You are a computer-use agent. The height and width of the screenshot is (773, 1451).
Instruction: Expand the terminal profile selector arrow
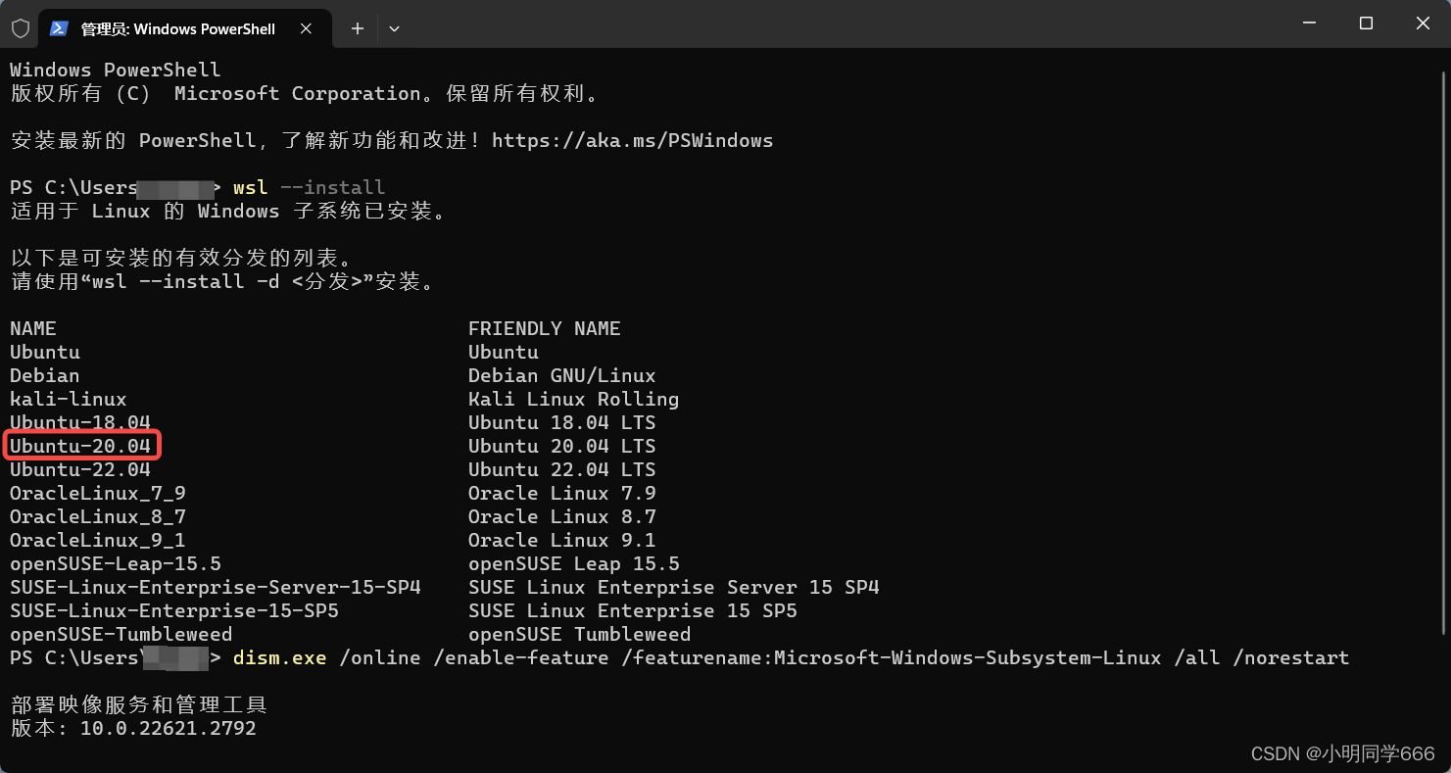pyautogui.click(x=394, y=28)
